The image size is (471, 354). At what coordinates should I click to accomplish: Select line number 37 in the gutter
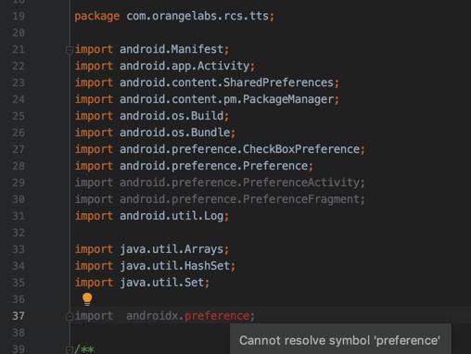pyautogui.click(x=19, y=316)
